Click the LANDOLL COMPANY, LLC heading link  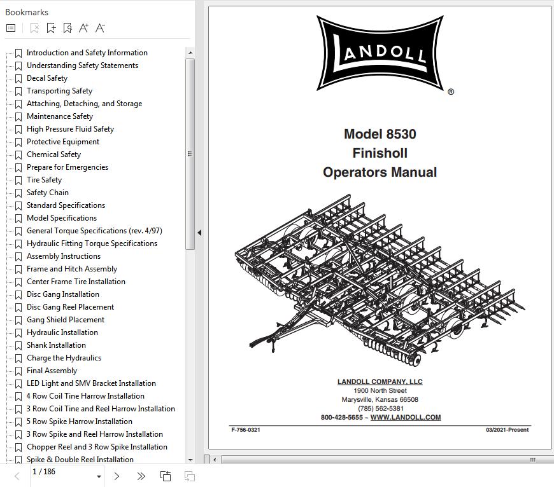click(380, 381)
